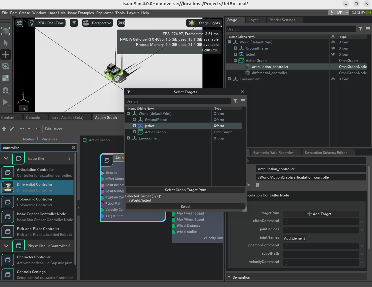Image resolution: width=372 pixels, height=287 pixels.
Task: Expand jetbot in Select Targets tree
Action: pyautogui.click(x=134, y=126)
